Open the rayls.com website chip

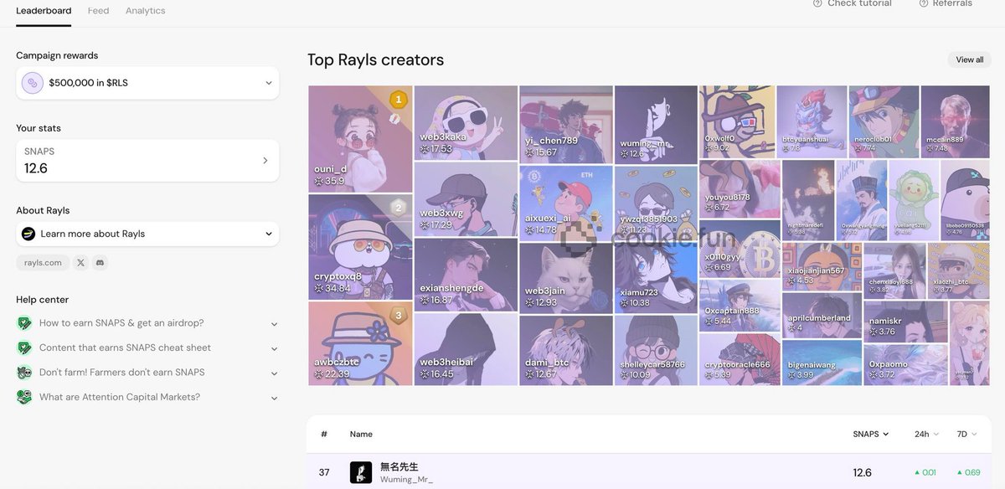(43, 263)
